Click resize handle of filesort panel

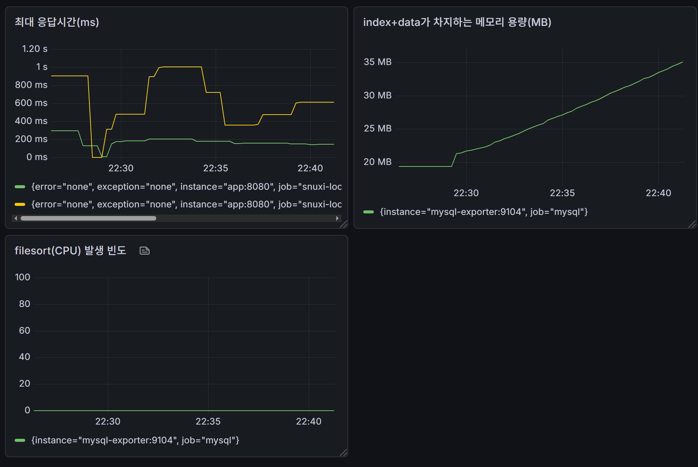[x=343, y=453]
